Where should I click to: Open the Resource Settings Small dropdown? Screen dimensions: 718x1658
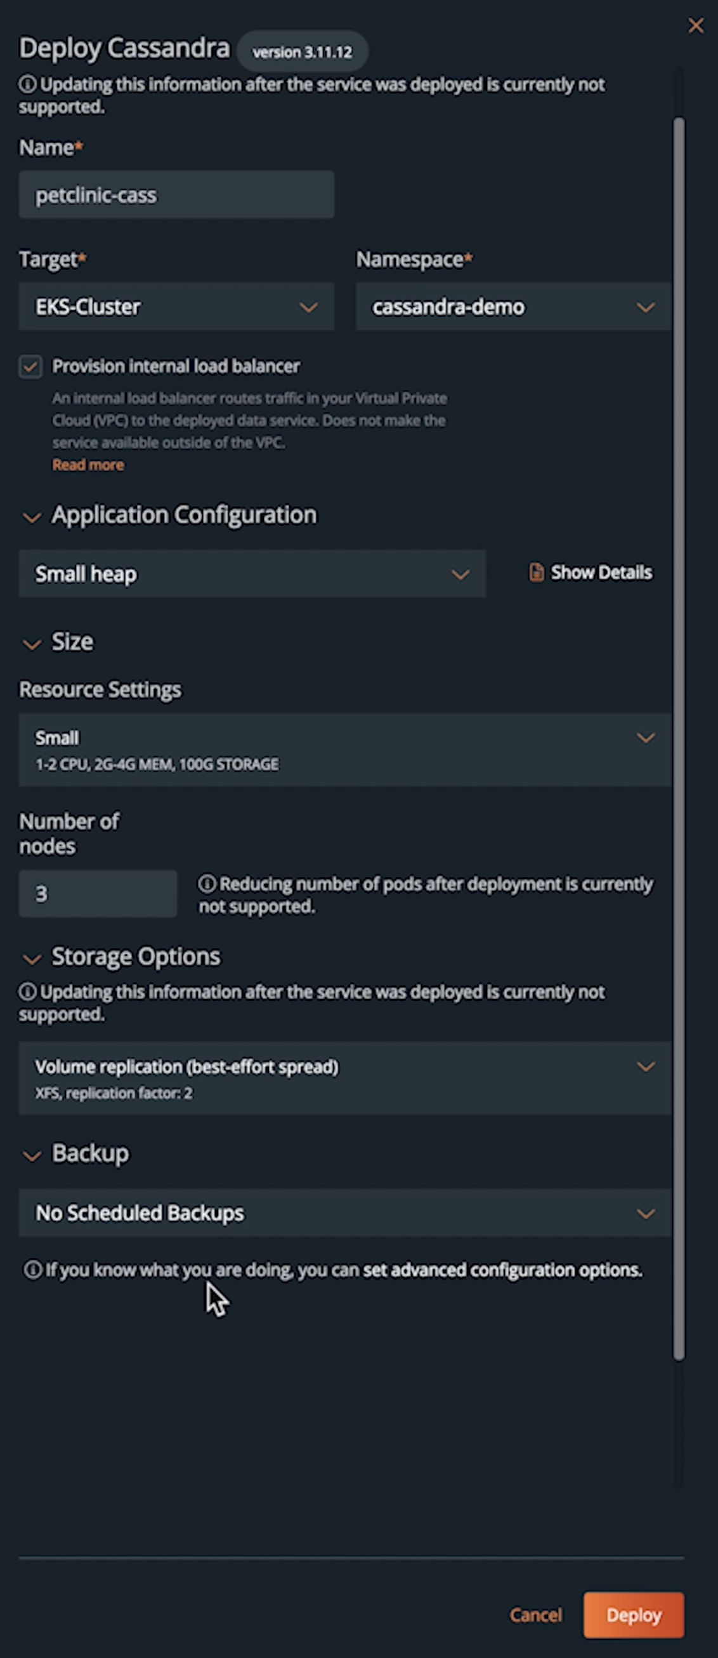pyautogui.click(x=345, y=750)
